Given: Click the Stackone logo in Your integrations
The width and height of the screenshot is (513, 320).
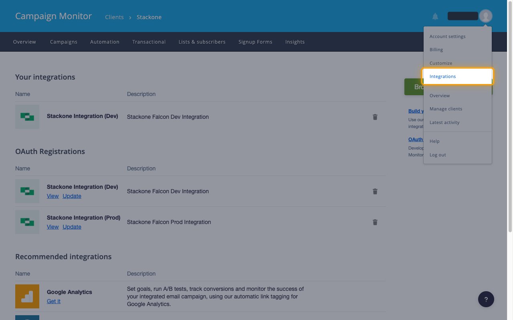Looking at the screenshot, I should tap(27, 117).
